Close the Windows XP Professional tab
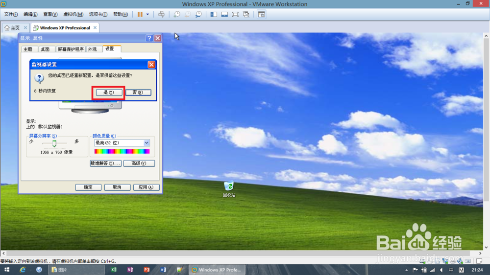This screenshot has width=490, height=275. click(x=95, y=27)
